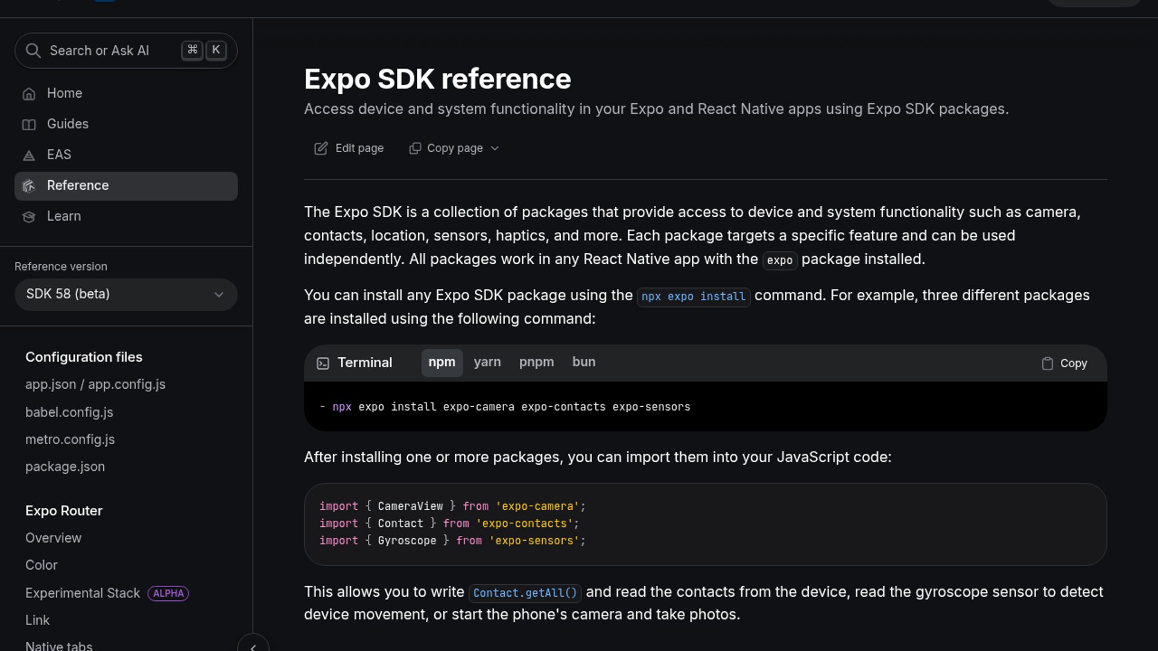1158x651 pixels.
Task: Click the npx expo install inline code
Action: point(694,297)
